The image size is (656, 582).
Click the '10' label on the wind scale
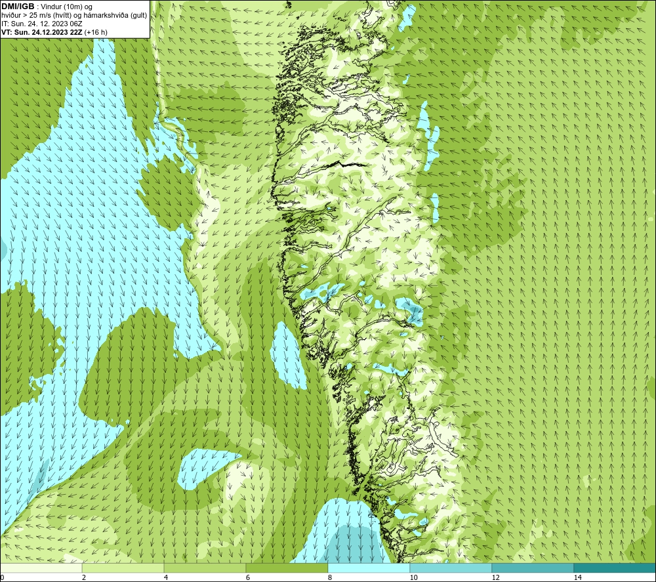[x=413, y=577]
